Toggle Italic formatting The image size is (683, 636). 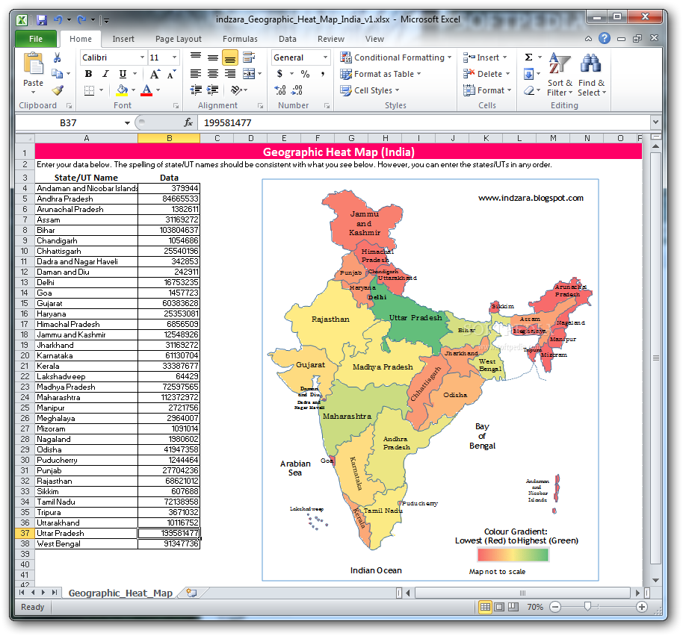[105, 74]
